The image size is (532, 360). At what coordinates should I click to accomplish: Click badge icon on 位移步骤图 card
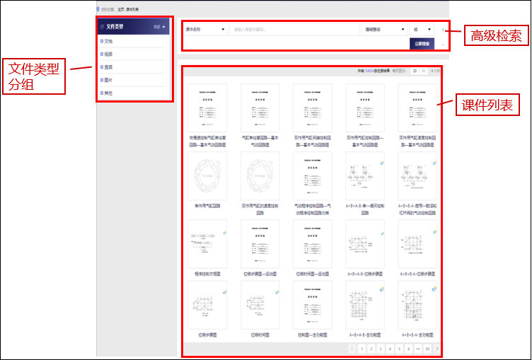(225, 292)
